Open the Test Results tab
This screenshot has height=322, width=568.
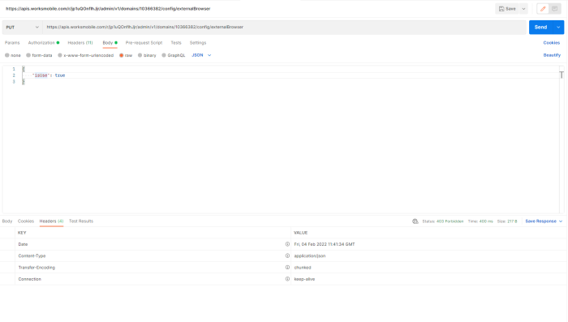pyautogui.click(x=81, y=221)
